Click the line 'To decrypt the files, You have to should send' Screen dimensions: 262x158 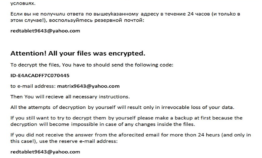click(92, 65)
